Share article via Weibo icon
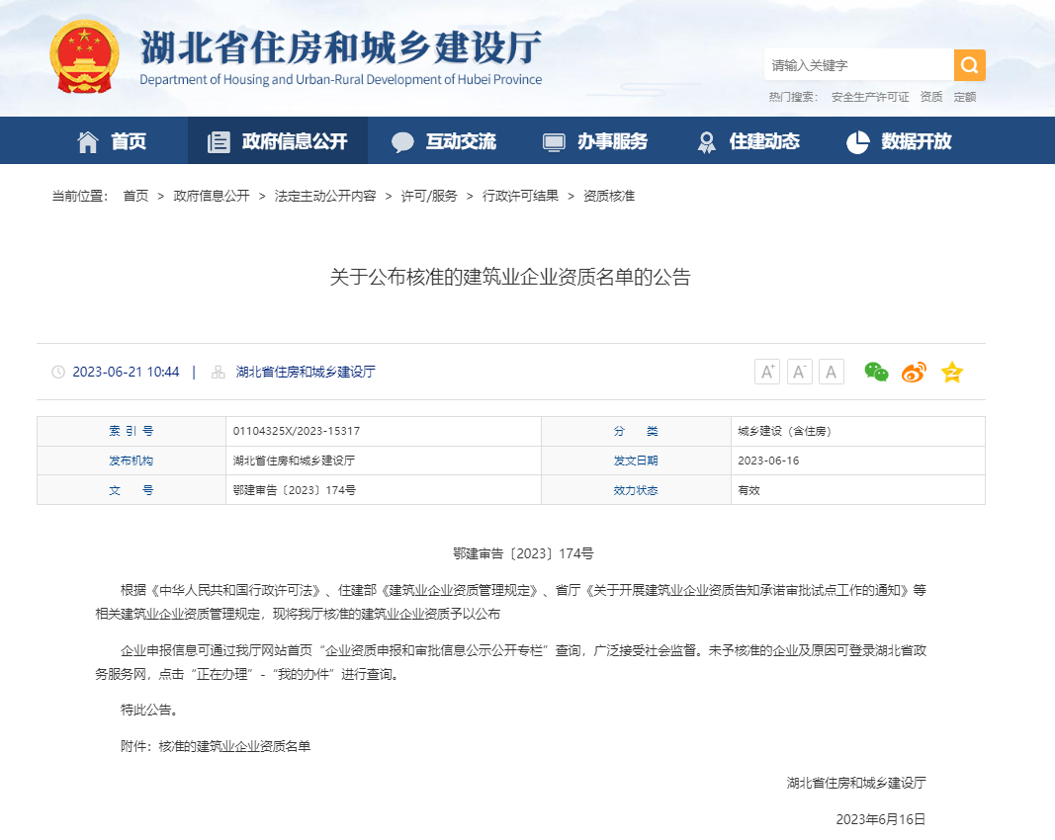Viewport: 1055px width, 840px height. (x=914, y=372)
